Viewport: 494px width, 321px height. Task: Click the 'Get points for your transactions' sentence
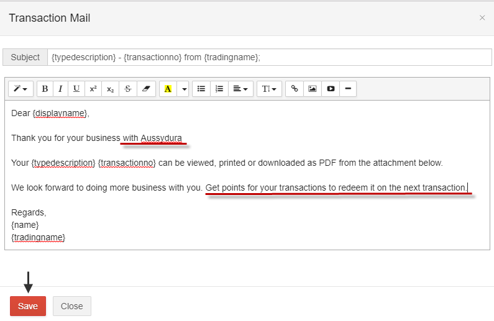[336, 188]
